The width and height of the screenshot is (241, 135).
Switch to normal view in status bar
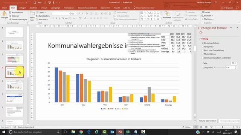pyautogui.click(x=196, y=127)
